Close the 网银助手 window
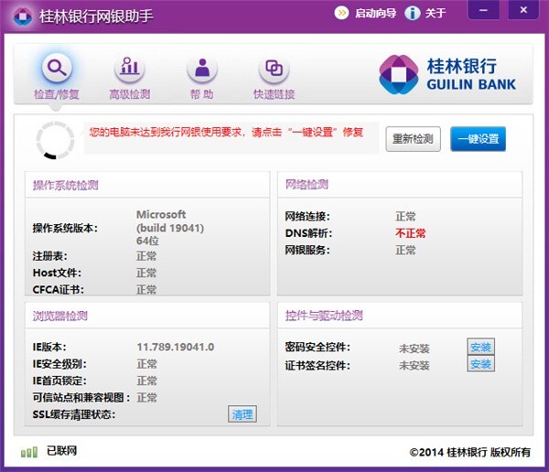Viewport: 549px width, 472px height. [x=523, y=10]
